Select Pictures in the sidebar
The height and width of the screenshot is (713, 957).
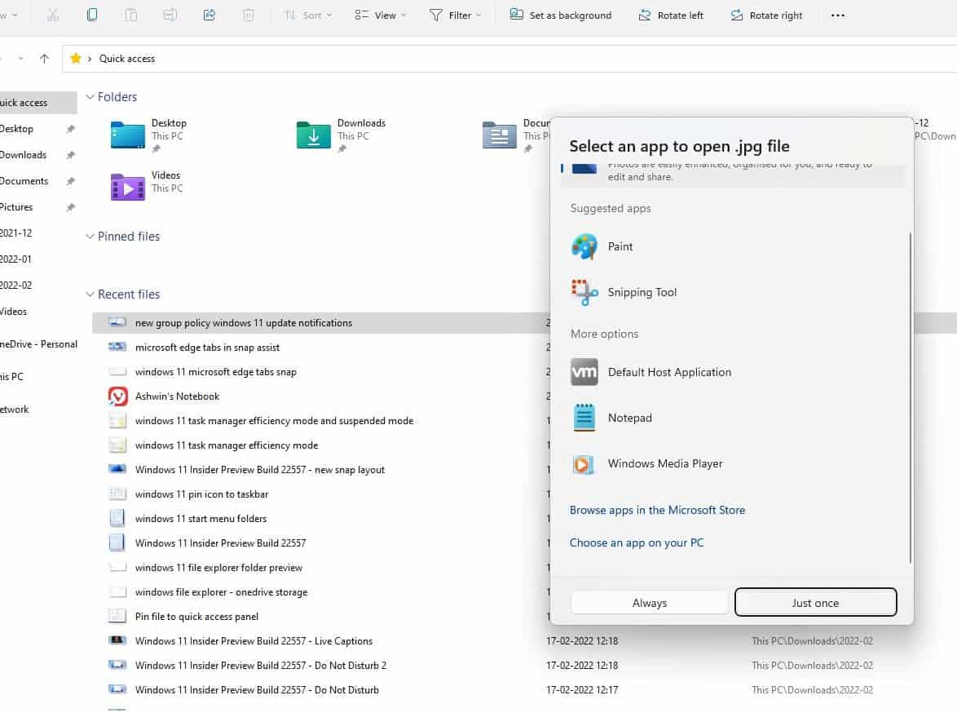(x=16, y=207)
